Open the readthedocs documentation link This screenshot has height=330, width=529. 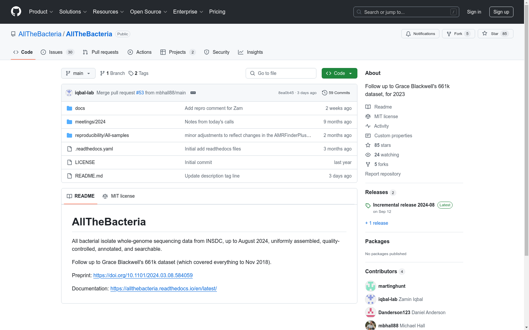[x=164, y=288]
